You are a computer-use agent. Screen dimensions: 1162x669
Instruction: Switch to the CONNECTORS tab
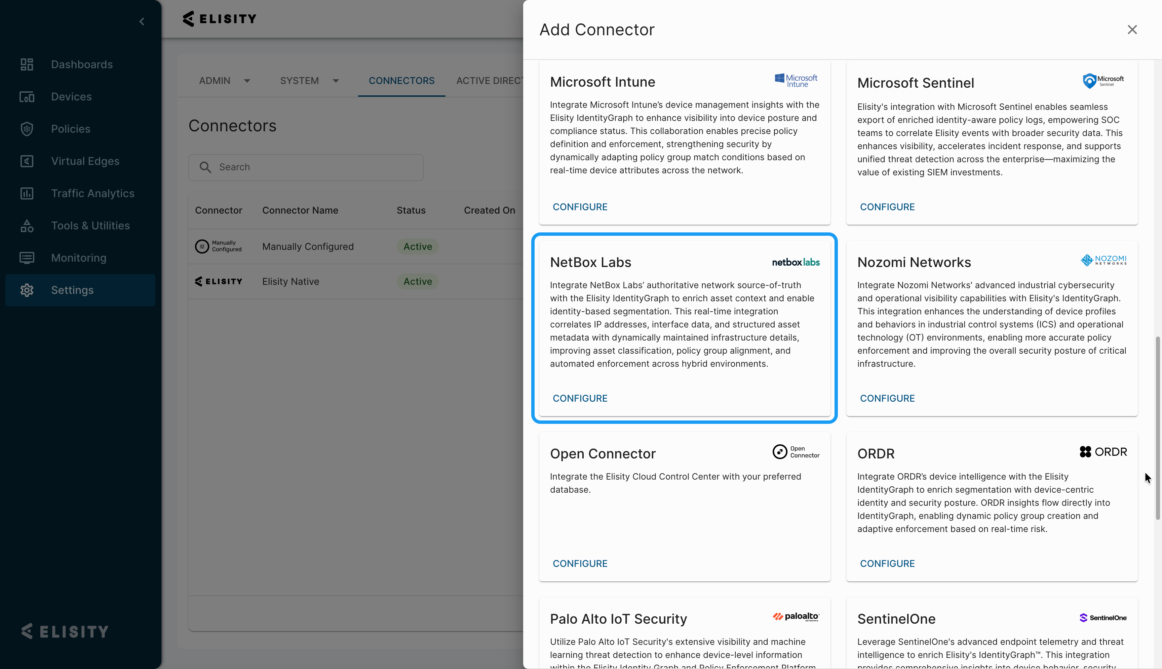click(401, 81)
